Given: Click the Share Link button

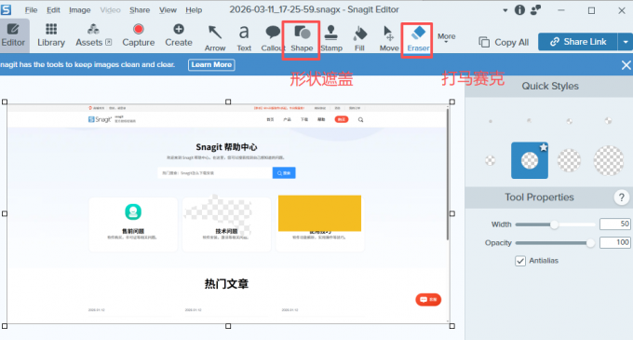Looking at the screenshot, I should [x=578, y=42].
